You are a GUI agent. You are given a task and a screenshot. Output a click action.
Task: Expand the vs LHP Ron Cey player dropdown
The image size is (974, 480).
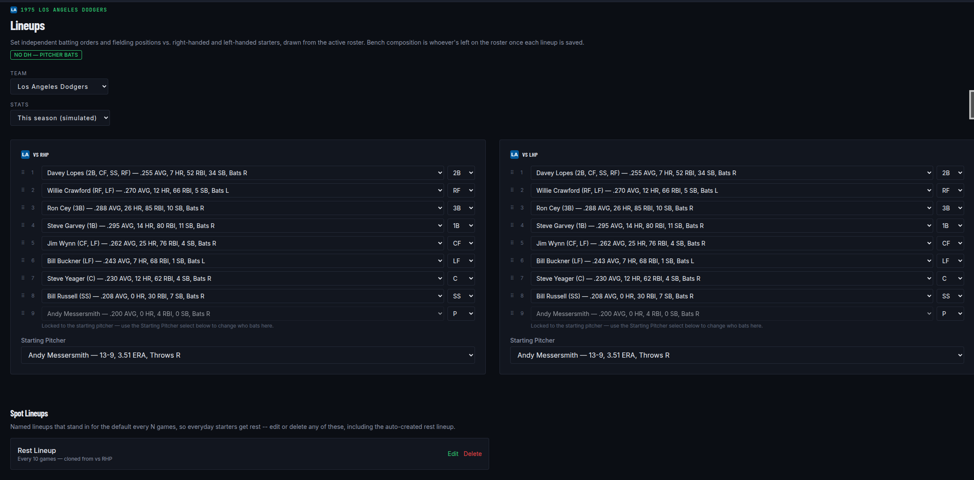732,208
